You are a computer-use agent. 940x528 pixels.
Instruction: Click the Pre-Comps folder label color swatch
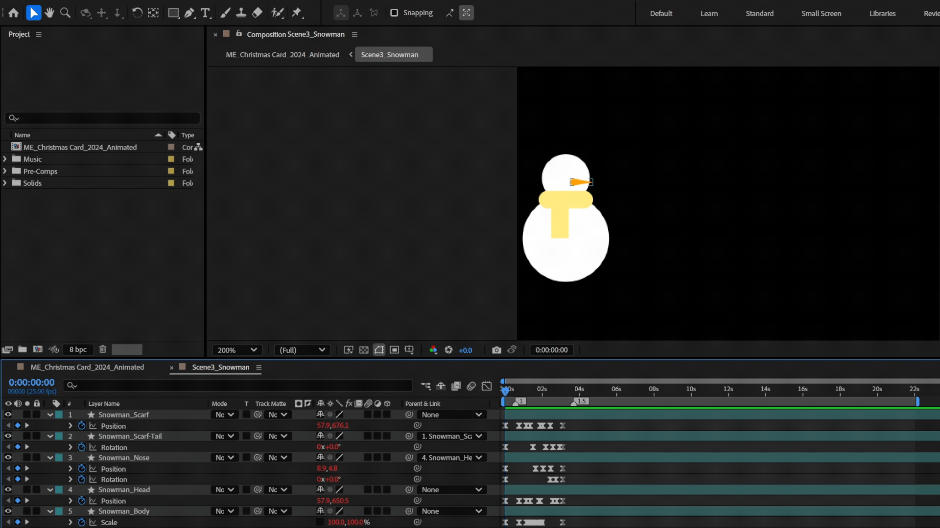pos(171,171)
